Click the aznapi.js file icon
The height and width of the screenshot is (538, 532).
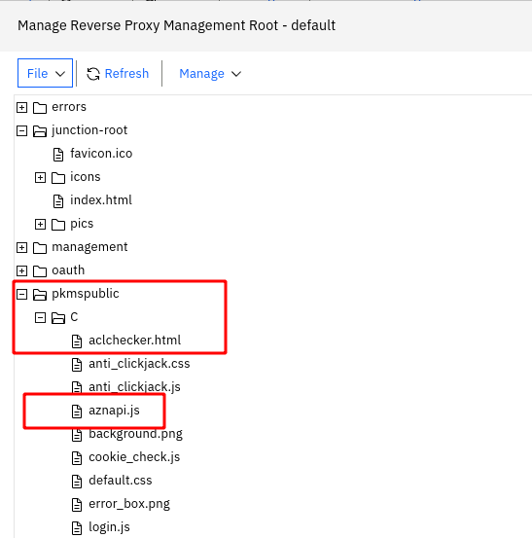click(x=77, y=412)
